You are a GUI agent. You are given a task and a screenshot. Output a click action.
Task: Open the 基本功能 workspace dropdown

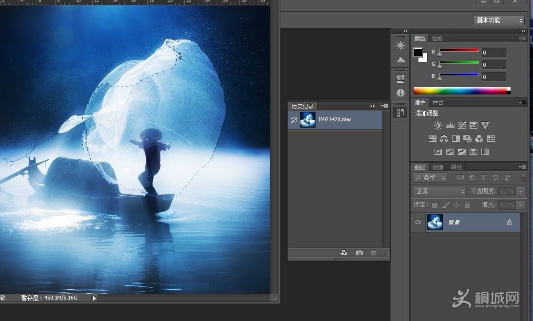click(x=499, y=20)
